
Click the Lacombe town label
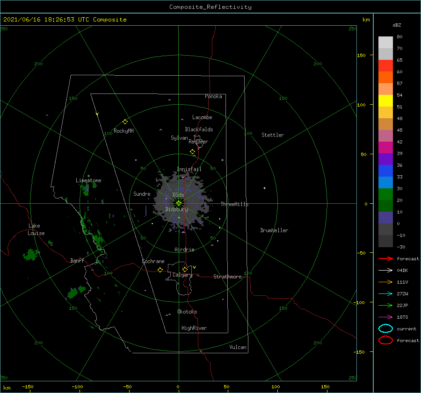(202, 117)
